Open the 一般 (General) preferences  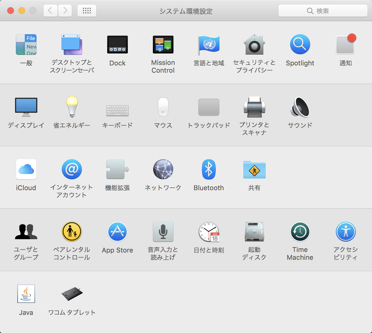point(26,45)
